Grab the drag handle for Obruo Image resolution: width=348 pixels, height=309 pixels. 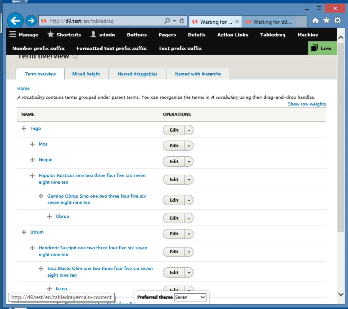point(49,216)
